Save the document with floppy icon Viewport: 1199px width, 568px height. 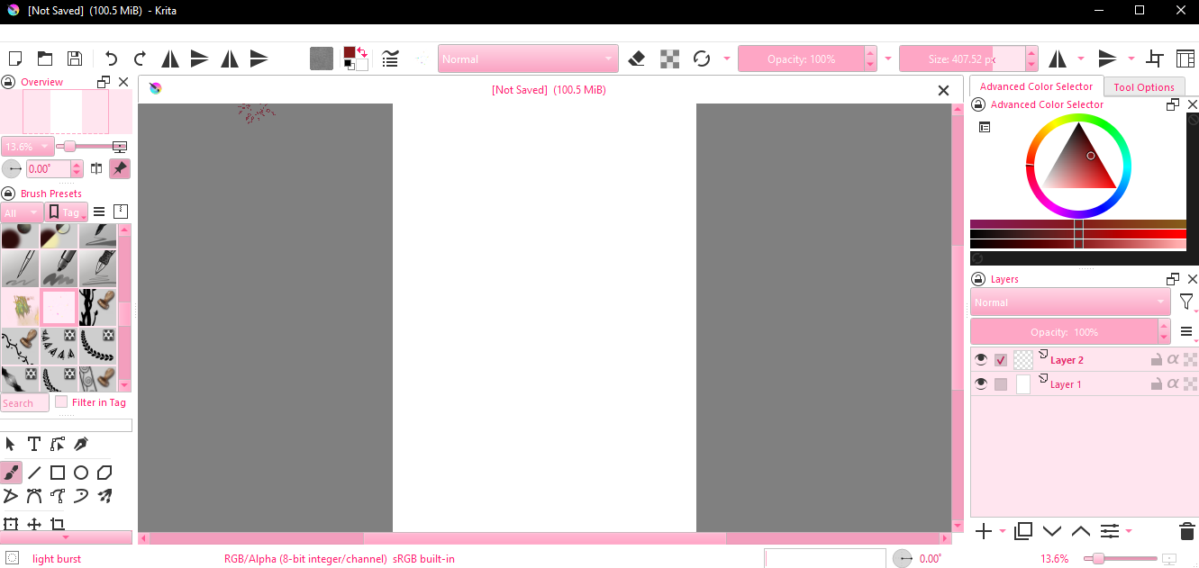tap(75, 59)
